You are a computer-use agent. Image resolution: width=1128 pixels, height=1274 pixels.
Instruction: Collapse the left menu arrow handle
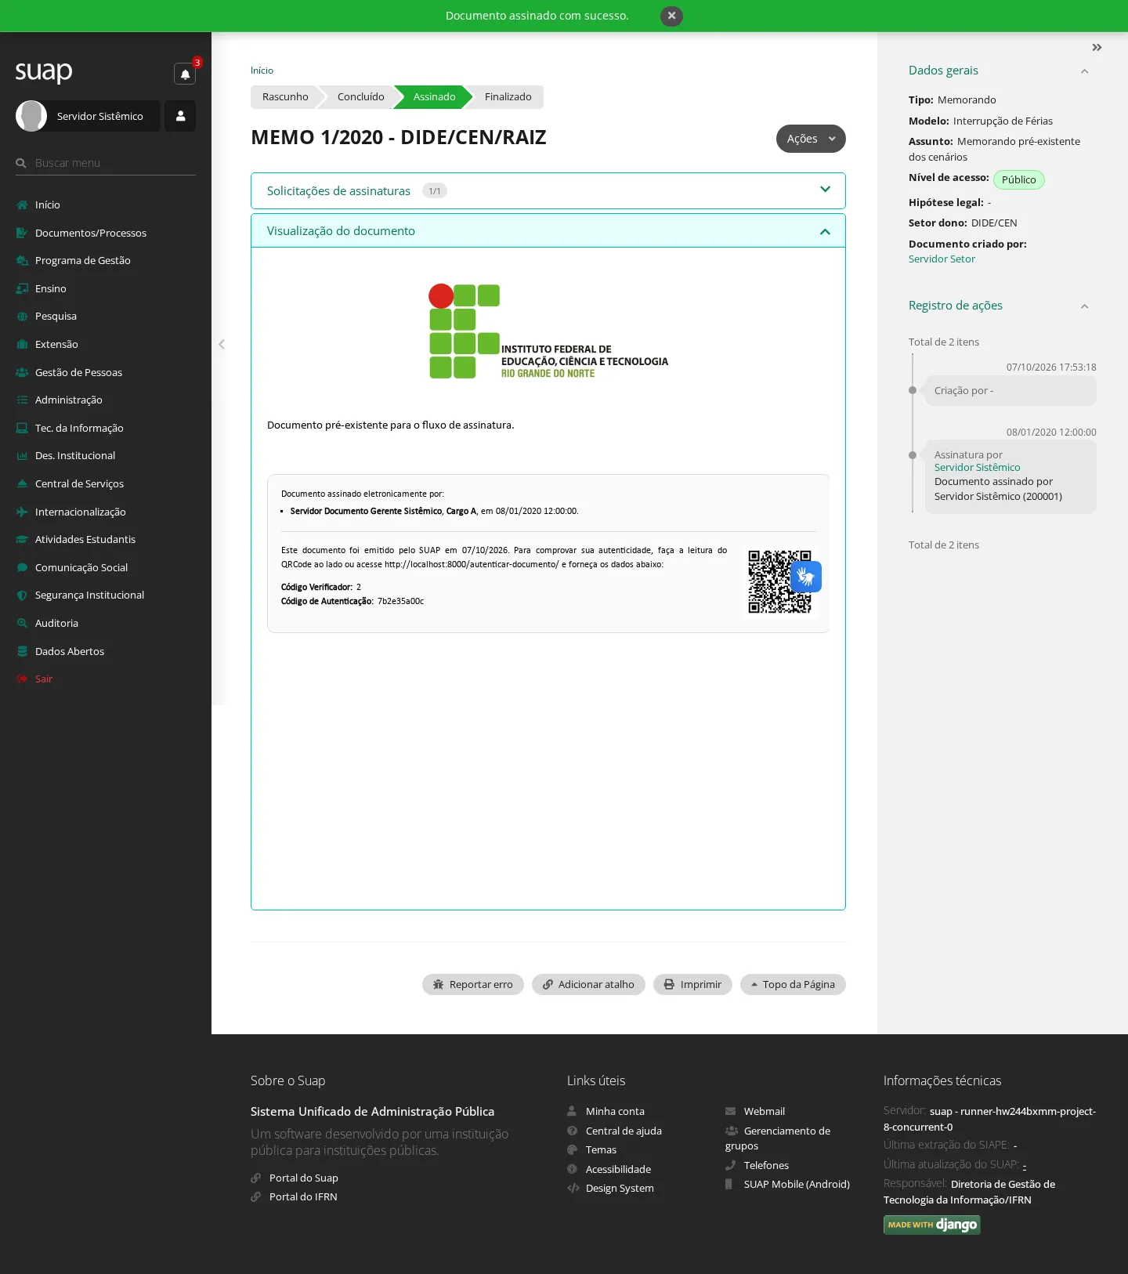pyautogui.click(x=222, y=344)
